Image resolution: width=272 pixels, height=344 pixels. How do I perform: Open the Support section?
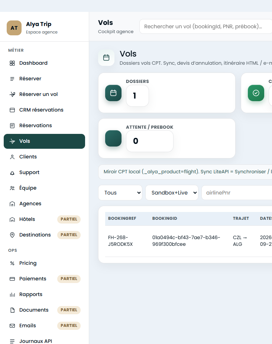(44, 173)
